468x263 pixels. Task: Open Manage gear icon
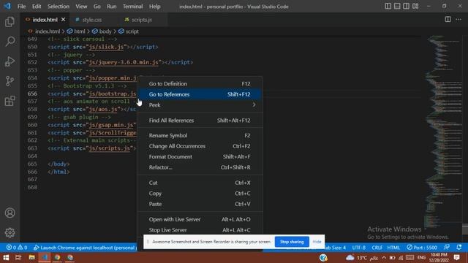[x=10, y=232]
